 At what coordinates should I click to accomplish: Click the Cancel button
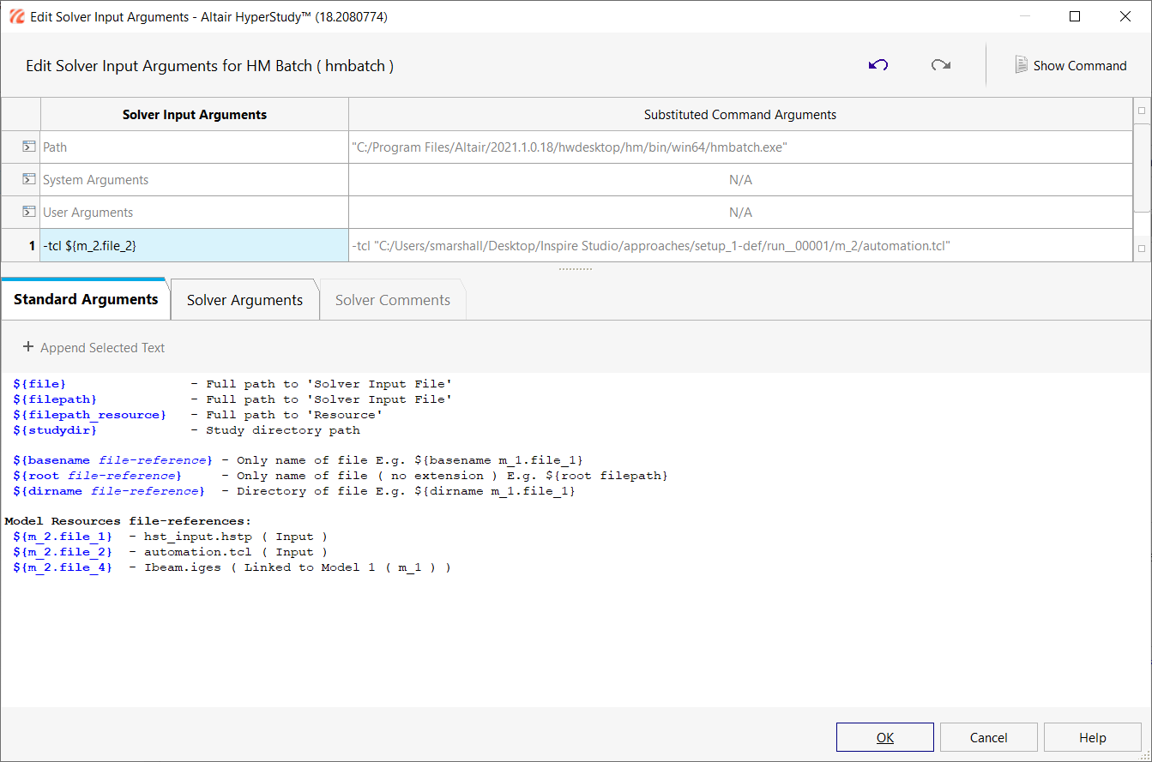click(x=988, y=737)
